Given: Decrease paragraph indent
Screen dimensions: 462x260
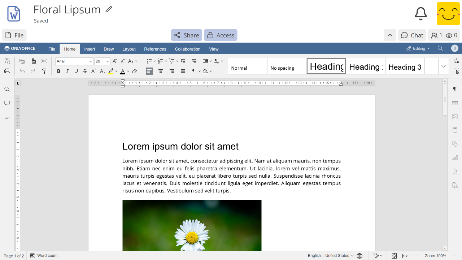Looking at the screenshot, I should point(183,61).
